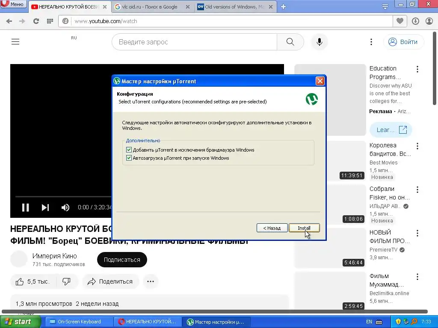Image resolution: width=438 pixels, height=328 pixels.
Task: Click the 'Lear...' ad link button
Action: tap(391, 130)
